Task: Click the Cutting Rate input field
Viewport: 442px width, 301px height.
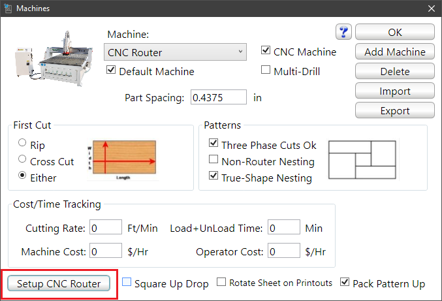Action: click(106, 228)
